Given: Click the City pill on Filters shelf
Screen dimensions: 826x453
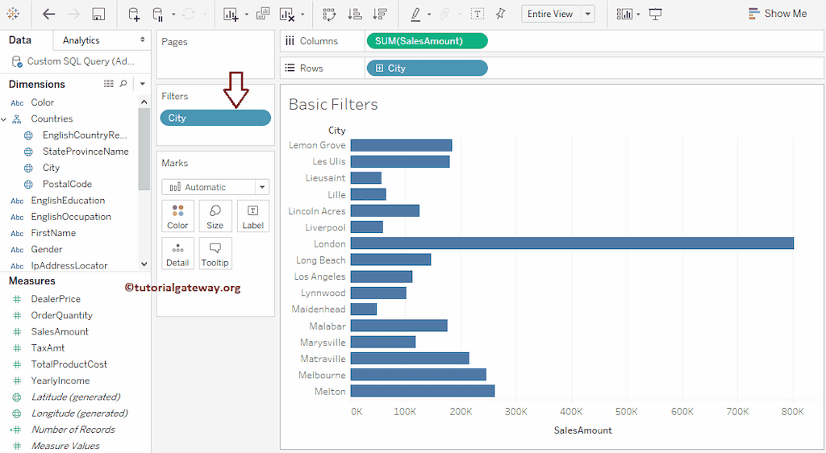Looking at the screenshot, I should (215, 118).
